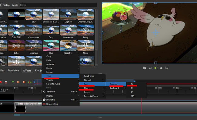Screen dimensions: 197x120
Task: Select the Chroma Key effect icon
Action: tap(85, 15)
